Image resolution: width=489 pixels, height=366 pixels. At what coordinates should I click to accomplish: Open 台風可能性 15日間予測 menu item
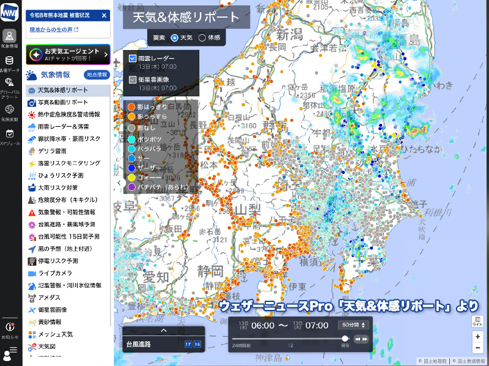coord(68,237)
